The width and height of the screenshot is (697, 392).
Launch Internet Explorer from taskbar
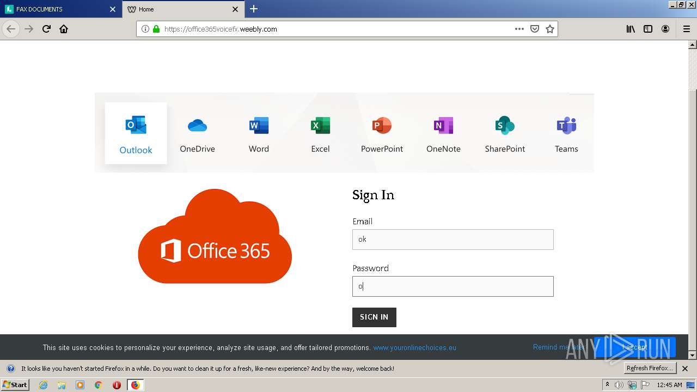(x=43, y=385)
